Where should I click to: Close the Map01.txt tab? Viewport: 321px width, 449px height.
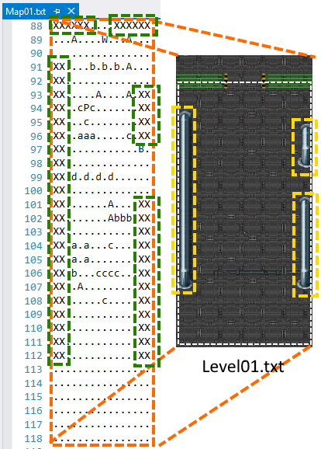71,11
